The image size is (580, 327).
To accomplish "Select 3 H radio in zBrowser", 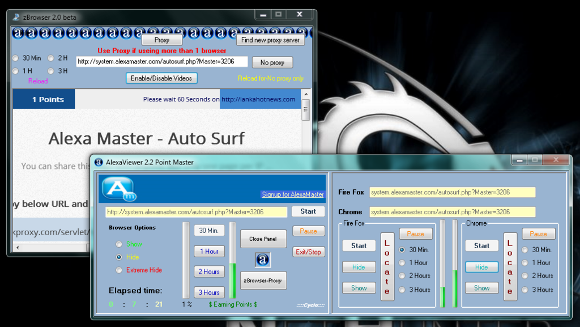I will [x=50, y=71].
